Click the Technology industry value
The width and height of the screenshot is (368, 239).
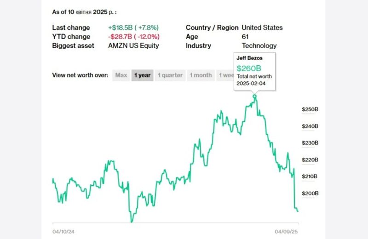tap(259, 46)
